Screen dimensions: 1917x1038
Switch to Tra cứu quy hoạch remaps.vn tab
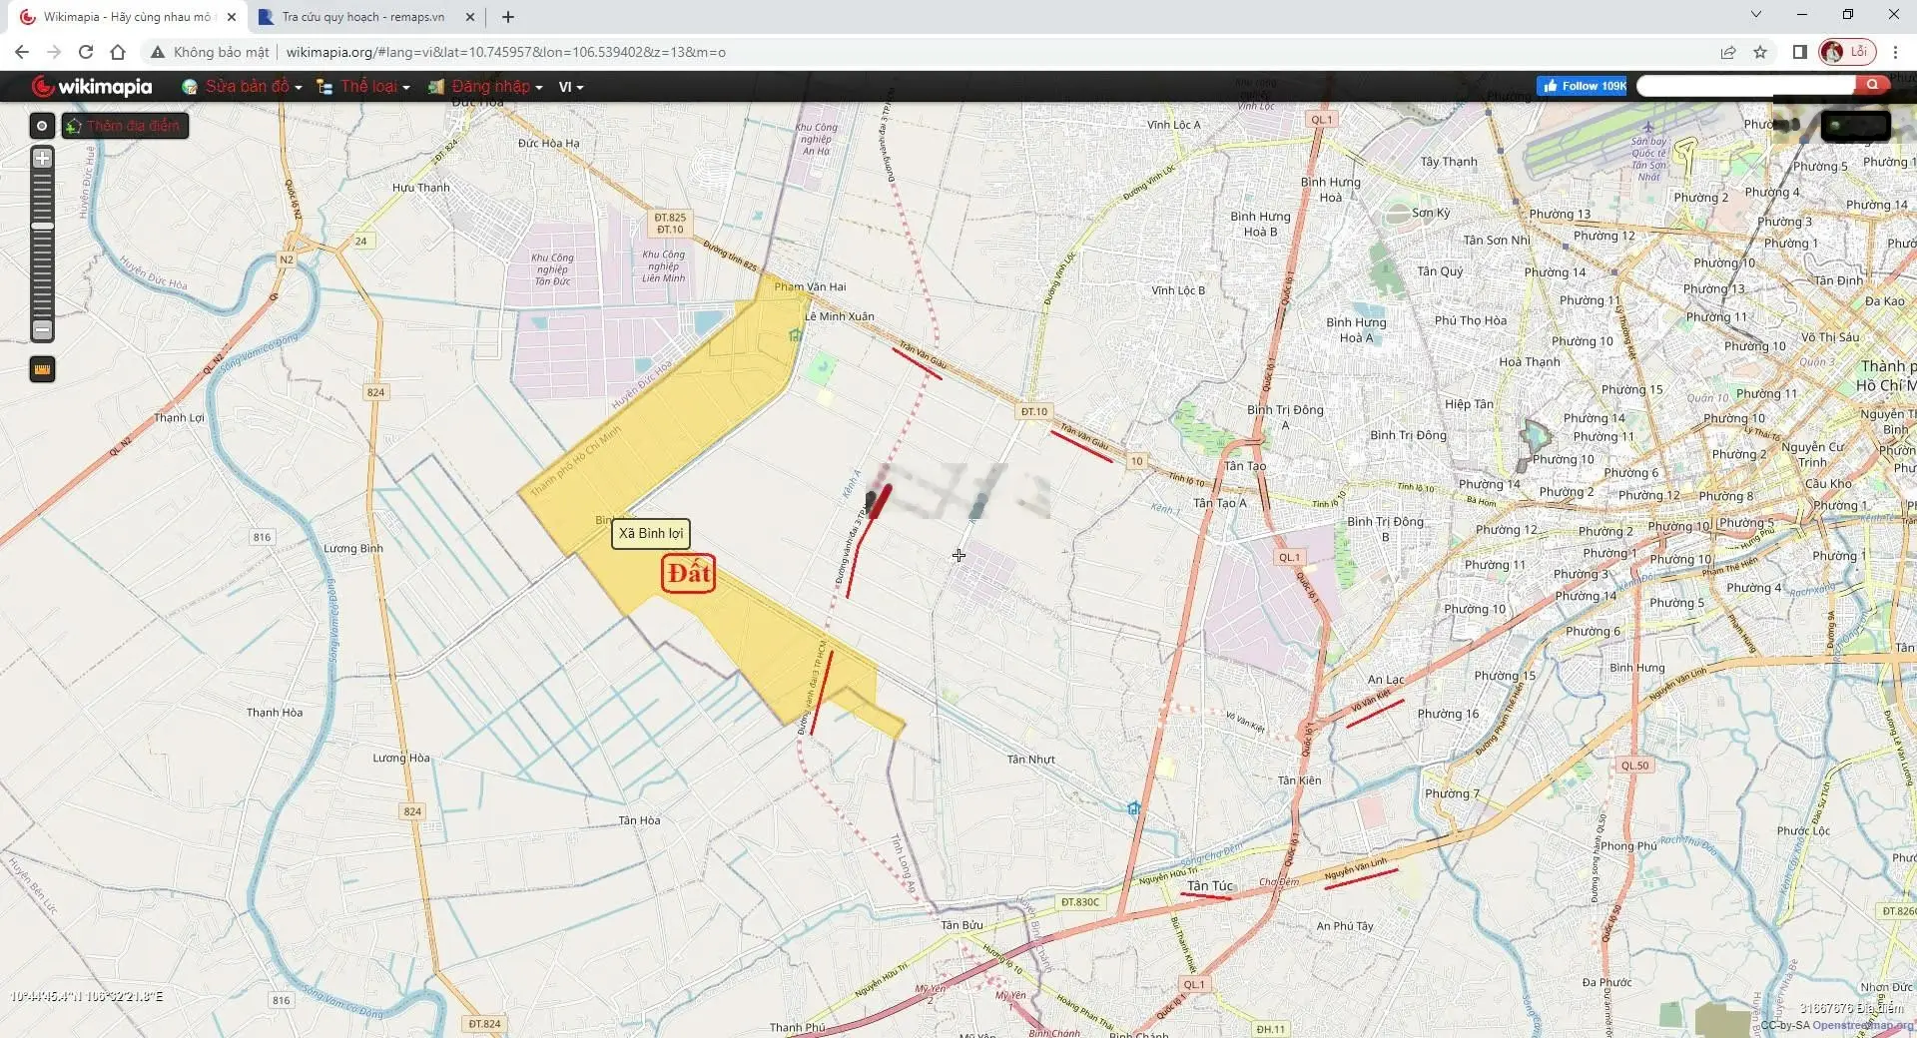pyautogui.click(x=365, y=17)
